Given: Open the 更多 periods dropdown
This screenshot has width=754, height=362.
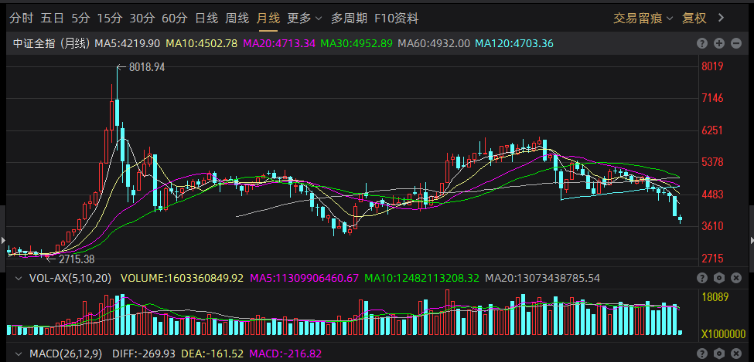Looking at the screenshot, I should click(x=305, y=19).
